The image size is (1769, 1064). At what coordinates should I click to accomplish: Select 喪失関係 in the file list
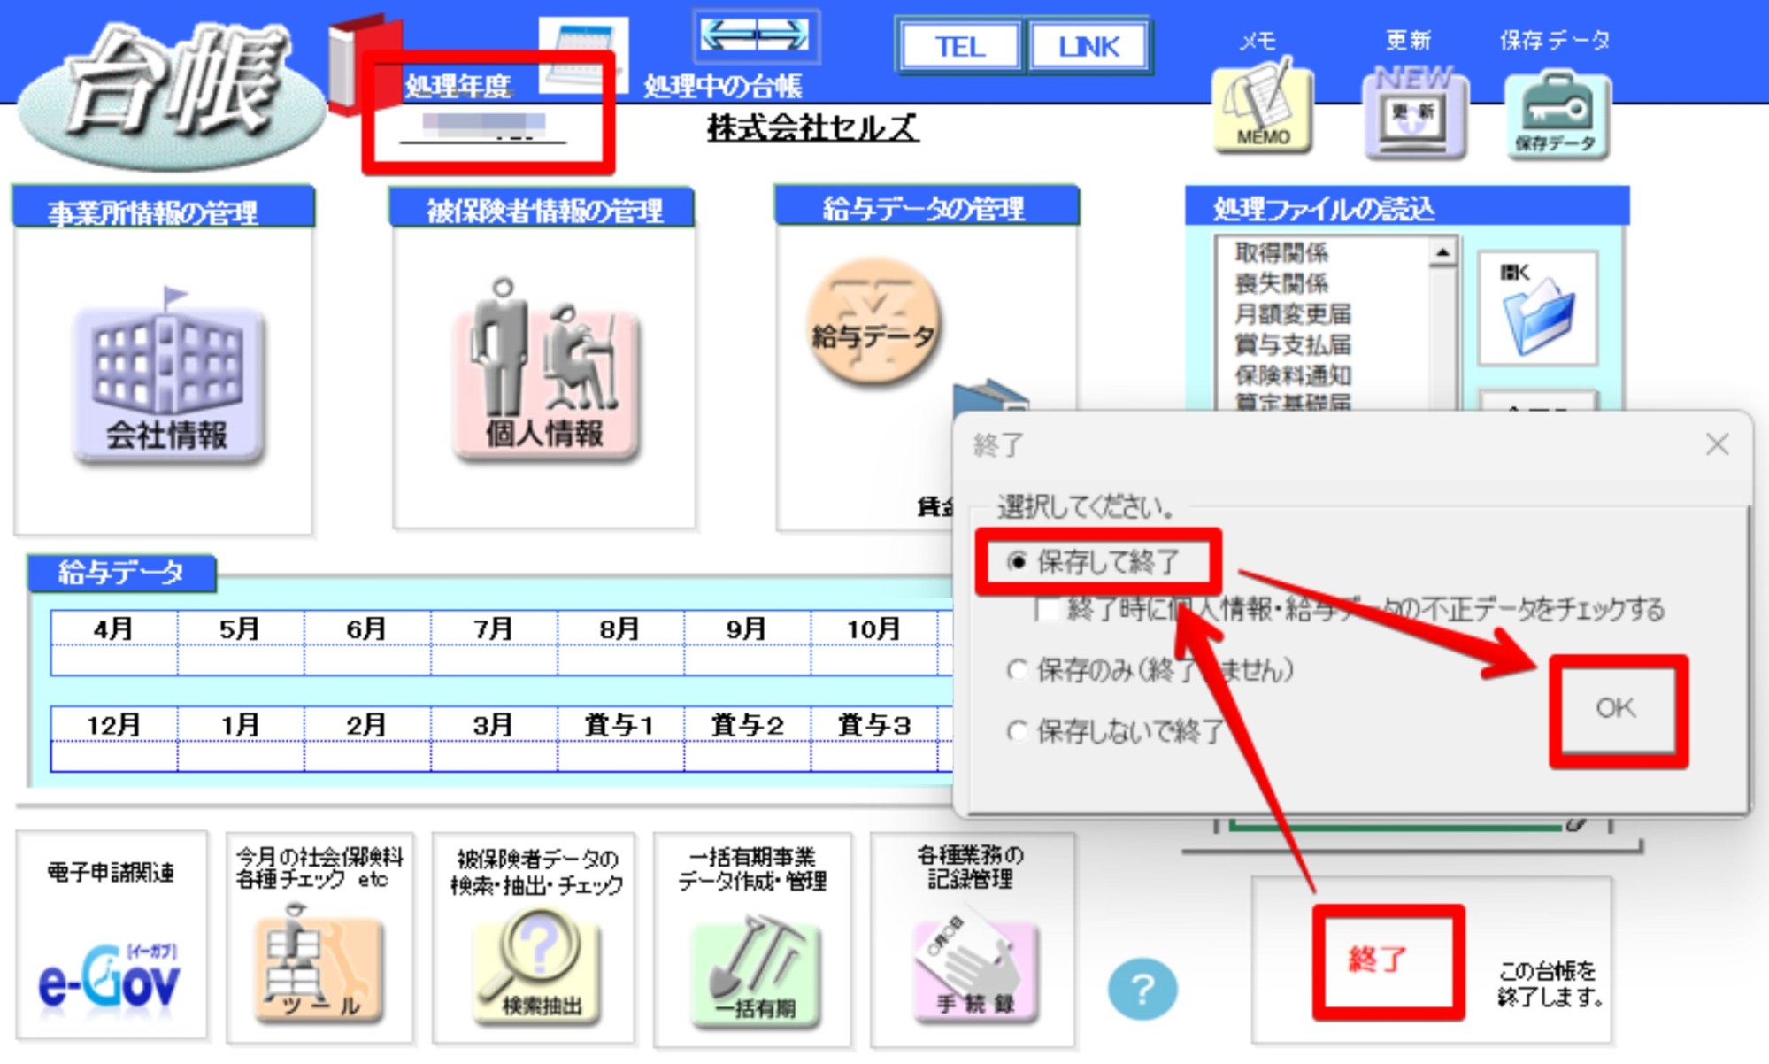[x=1281, y=283]
